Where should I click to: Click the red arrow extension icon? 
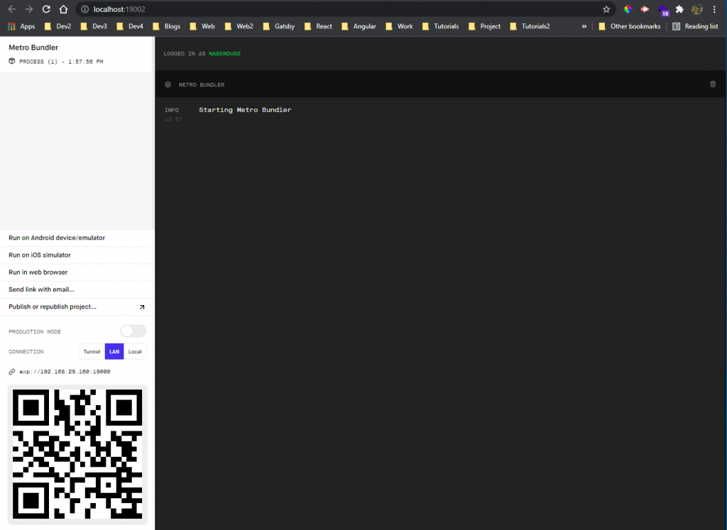click(x=645, y=9)
